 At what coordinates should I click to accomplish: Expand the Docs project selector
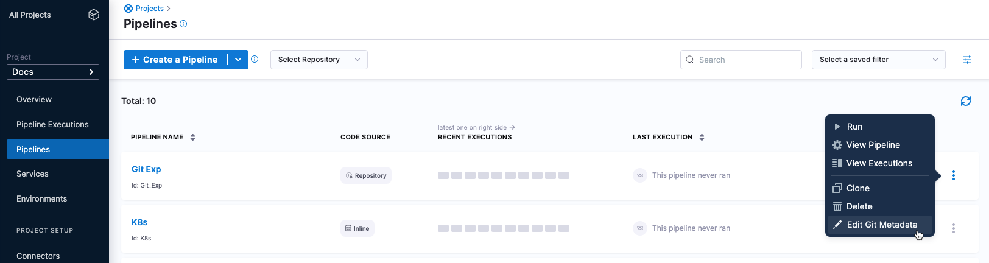[x=53, y=72]
